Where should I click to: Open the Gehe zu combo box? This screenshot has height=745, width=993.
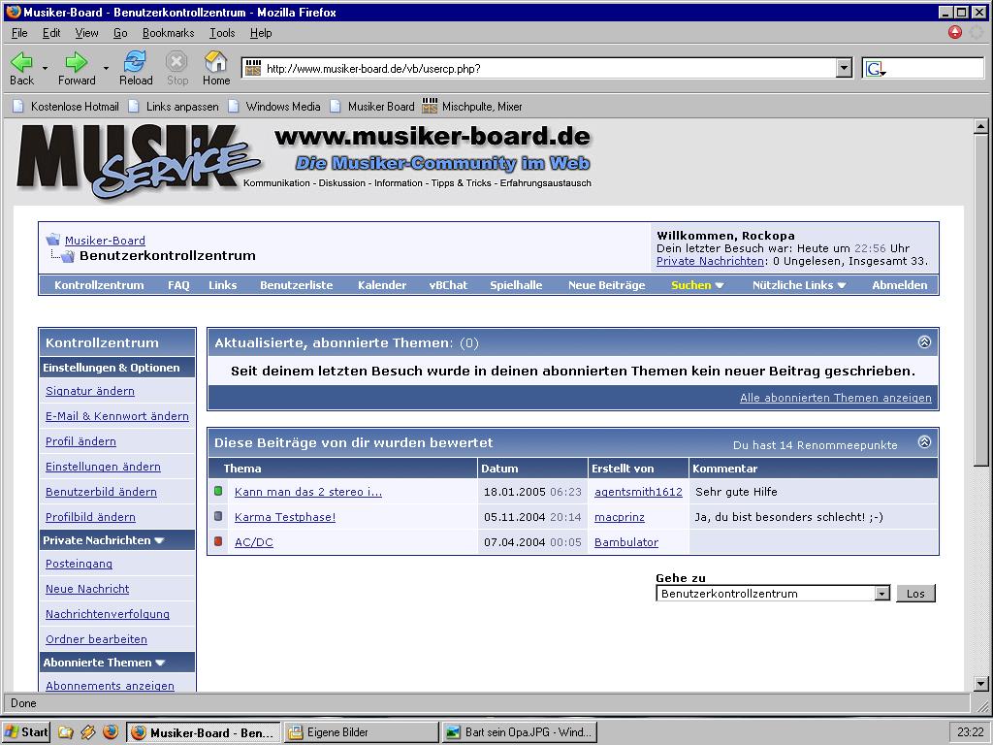[x=773, y=594]
